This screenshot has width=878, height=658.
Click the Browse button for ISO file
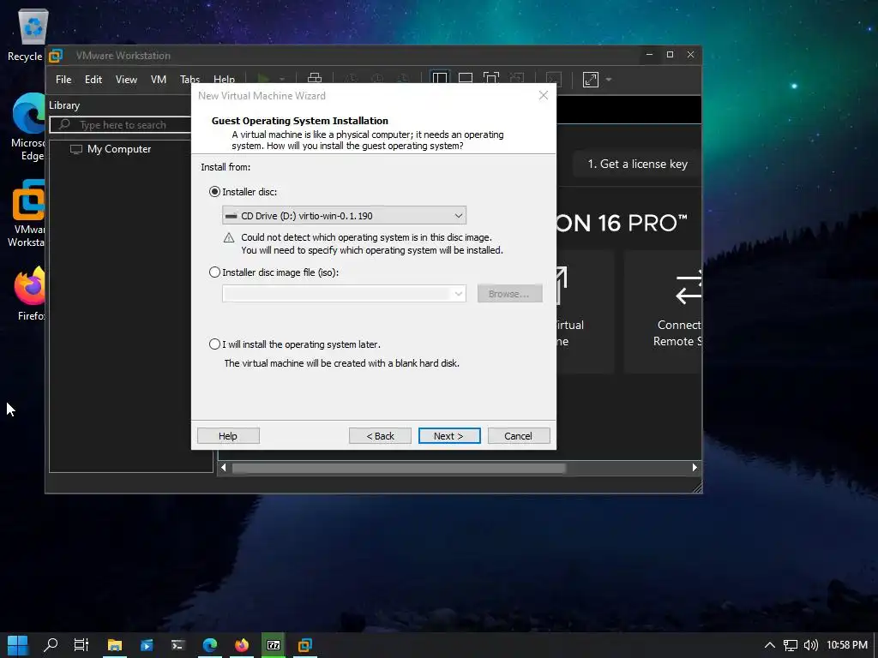click(x=509, y=293)
